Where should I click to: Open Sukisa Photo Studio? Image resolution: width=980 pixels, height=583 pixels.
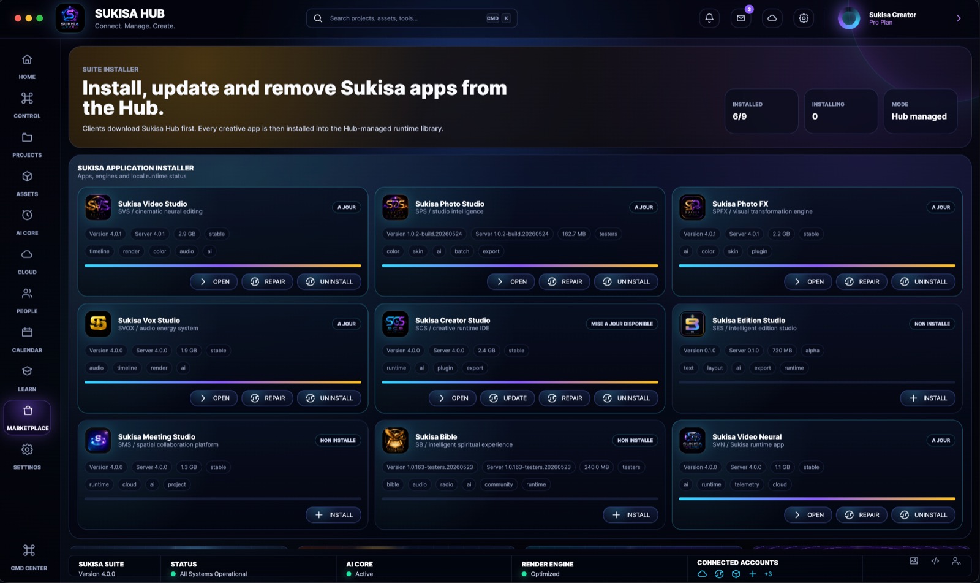coord(511,282)
